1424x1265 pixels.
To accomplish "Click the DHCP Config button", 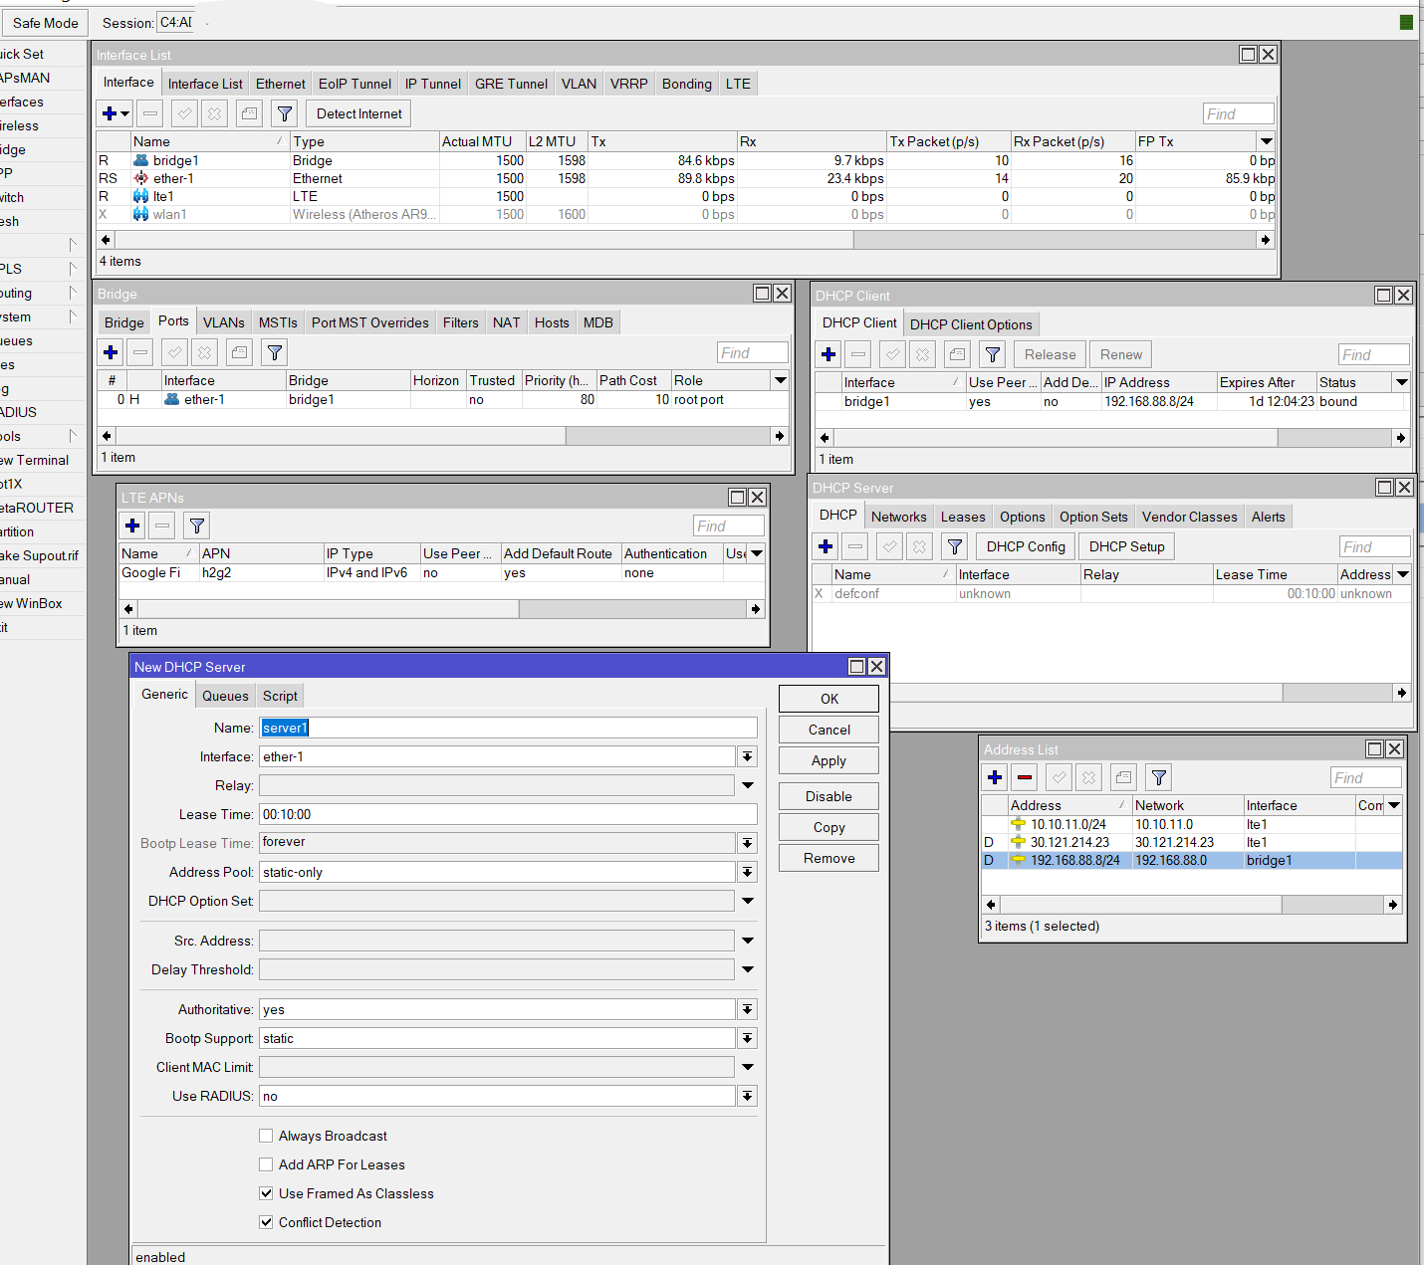I will pos(1026,546).
